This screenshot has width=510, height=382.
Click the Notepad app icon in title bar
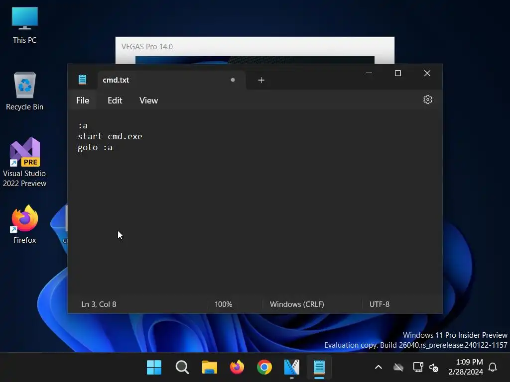(x=83, y=80)
